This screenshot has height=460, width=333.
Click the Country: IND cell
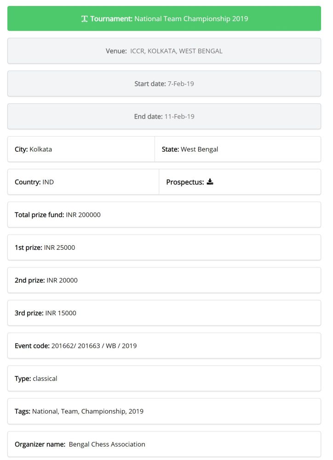click(83, 182)
